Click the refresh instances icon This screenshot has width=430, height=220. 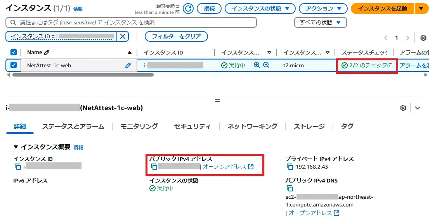(188, 9)
